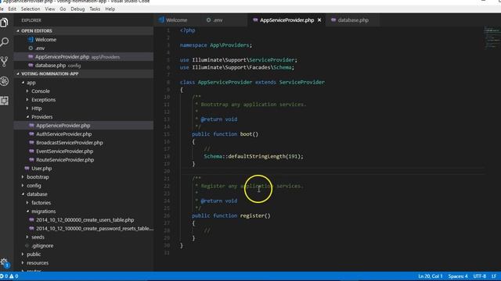
Task: Click PHP icon next to AuthServiceProvider.php
Action: (x=31, y=134)
